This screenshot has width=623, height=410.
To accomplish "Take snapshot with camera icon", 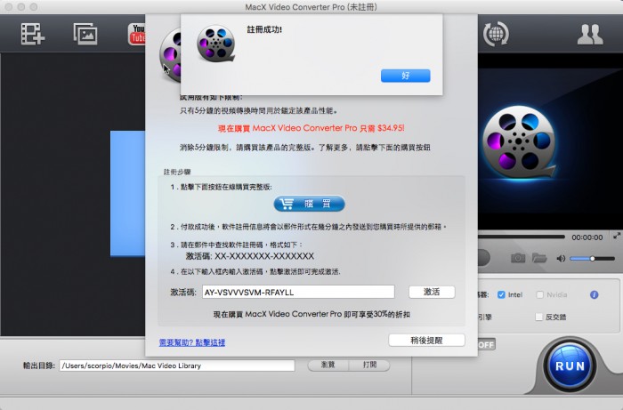I will pyautogui.click(x=518, y=259).
